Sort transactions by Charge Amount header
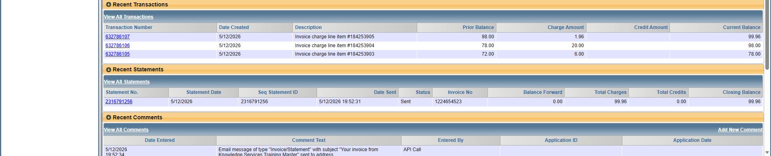This screenshot has height=156, width=771. tap(565, 27)
